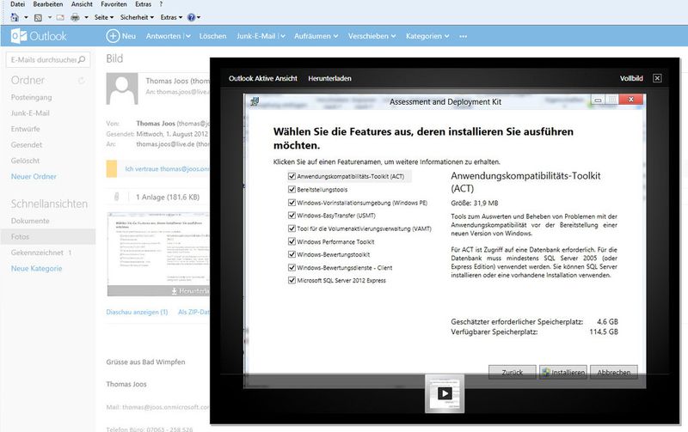Open the Junk-E-Mail folder in sidebar
Image resolution: width=688 pixels, height=432 pixels.
pyautogui.click(x=30, y=113)
